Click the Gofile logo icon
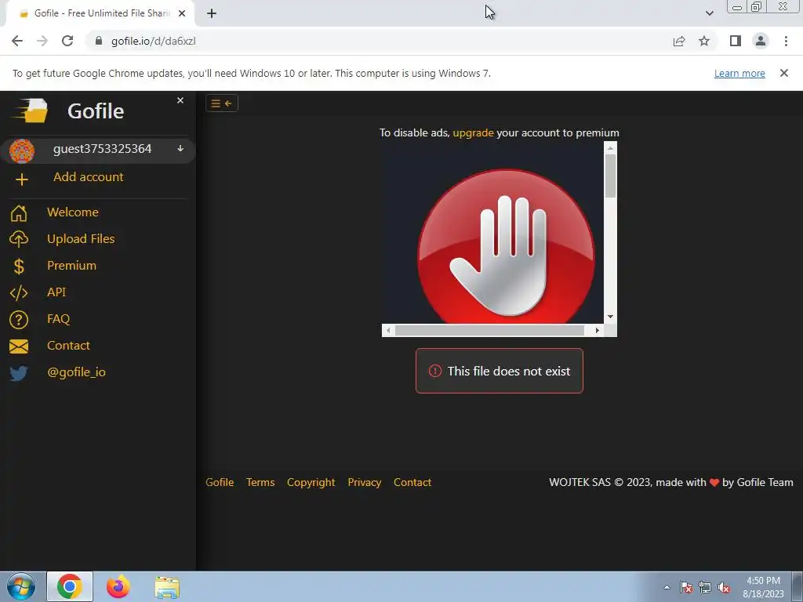 tap(31, 110)
